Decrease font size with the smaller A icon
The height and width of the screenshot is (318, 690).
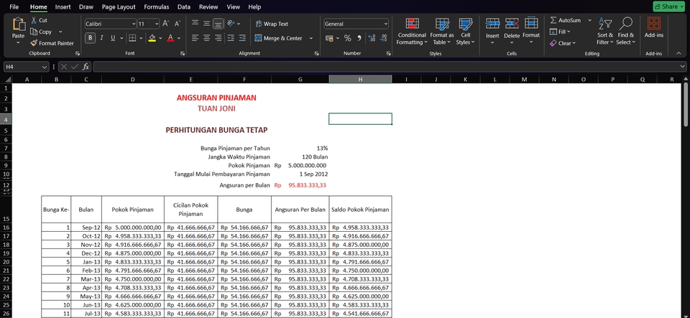(x=178, y=24)
